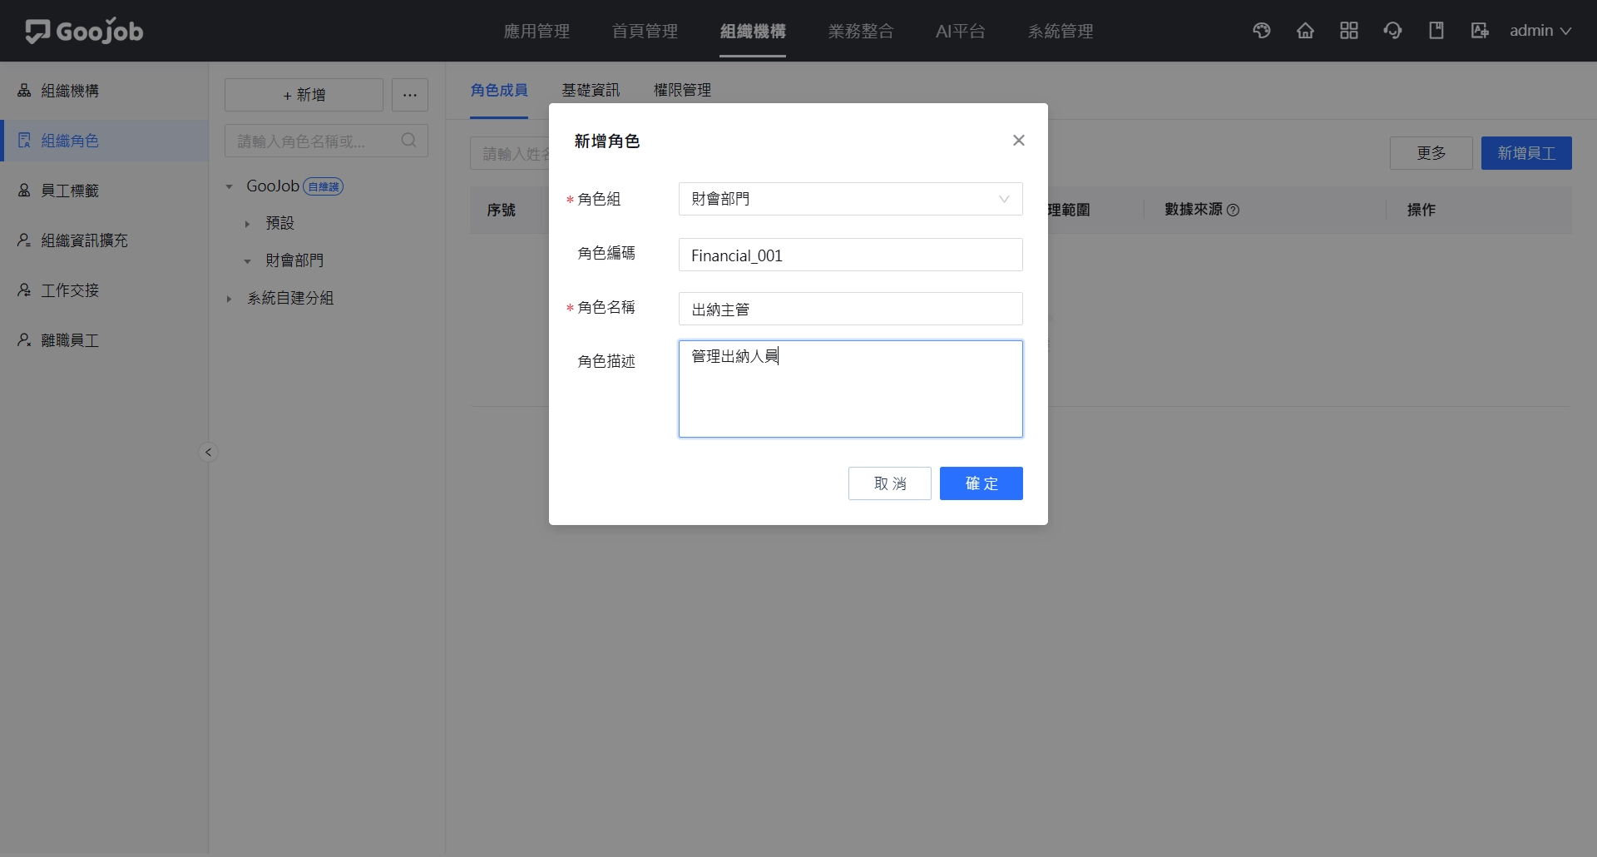Click the 自維護 tag badge

[324, 186]
